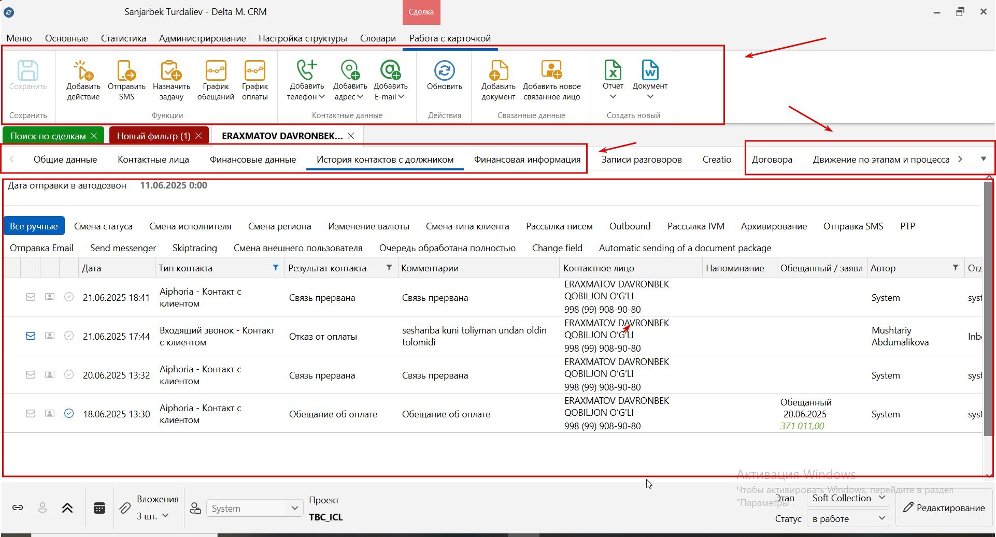Screen dimensions: 996x537
Task: Open the calendar icon in bottom bar
Action: click(99, 508)
